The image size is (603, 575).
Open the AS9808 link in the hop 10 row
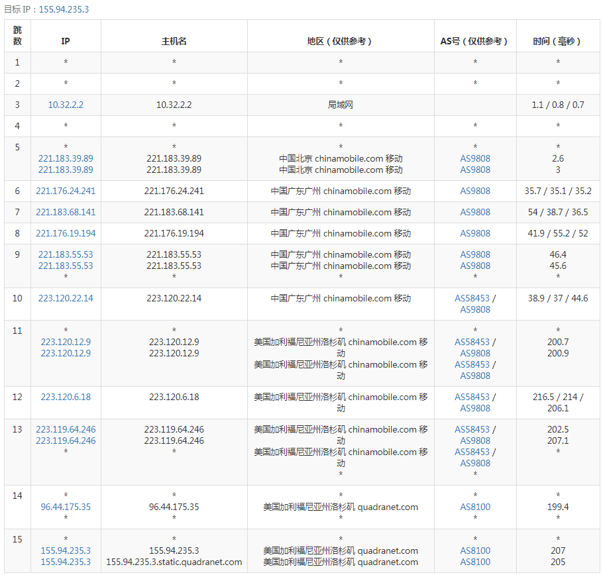pos(475,310)
